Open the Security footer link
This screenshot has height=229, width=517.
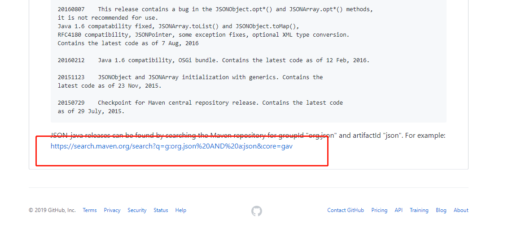137,210
